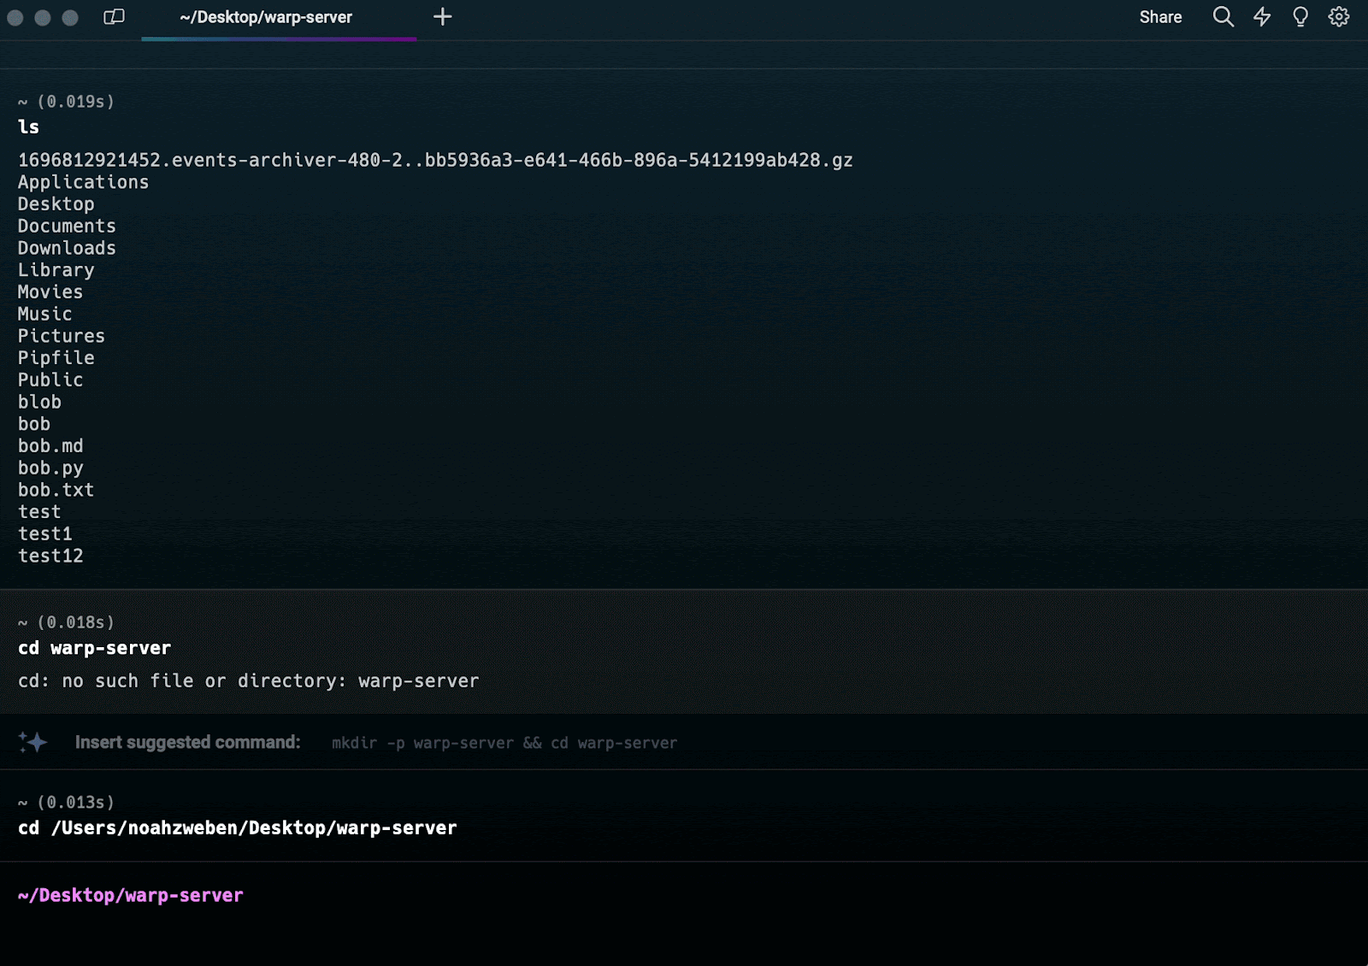This screenshot has width=1368, height=966.
Task: Open launch configurations via the bookmark icon
Action: point(113,15)
